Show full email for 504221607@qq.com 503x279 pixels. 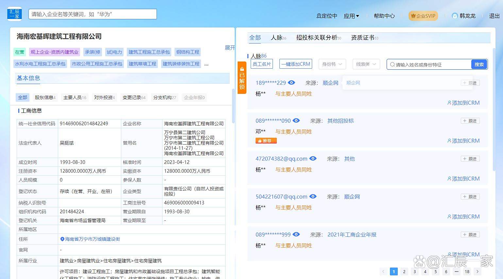pos(313,197)
